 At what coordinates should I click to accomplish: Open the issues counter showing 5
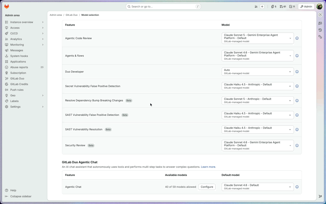coord(273,7)
